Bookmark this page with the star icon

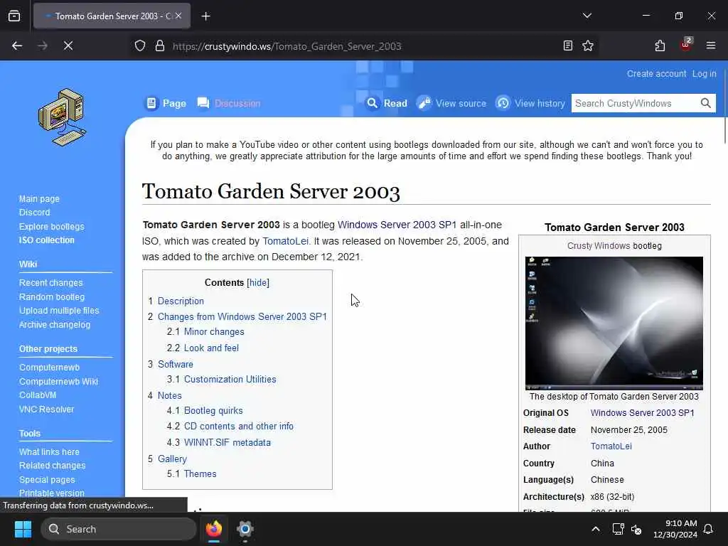[588, 45]
